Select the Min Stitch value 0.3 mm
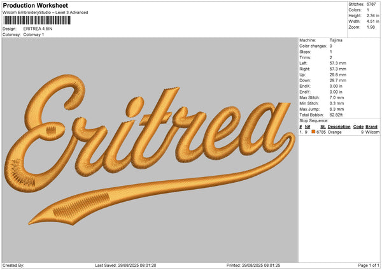Viewport: 382px width, 270px height. point(337,103)
